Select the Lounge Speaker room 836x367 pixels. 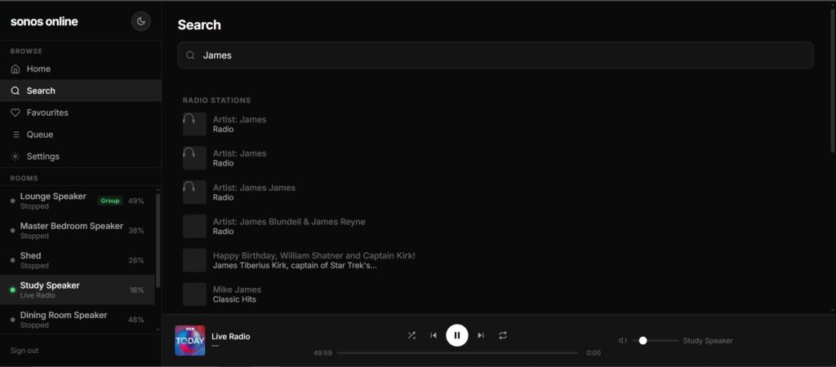(78, 201)
